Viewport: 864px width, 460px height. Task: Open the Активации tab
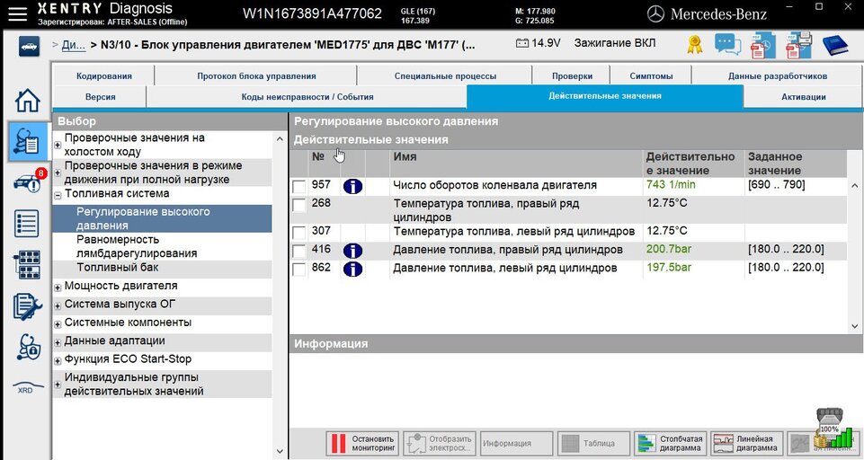coord(803,96)
